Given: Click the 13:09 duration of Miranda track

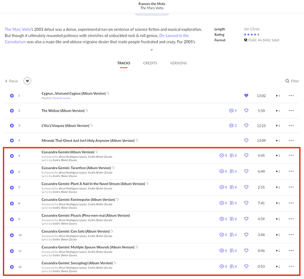Looking at the screenshot, I should click(261, 141).
